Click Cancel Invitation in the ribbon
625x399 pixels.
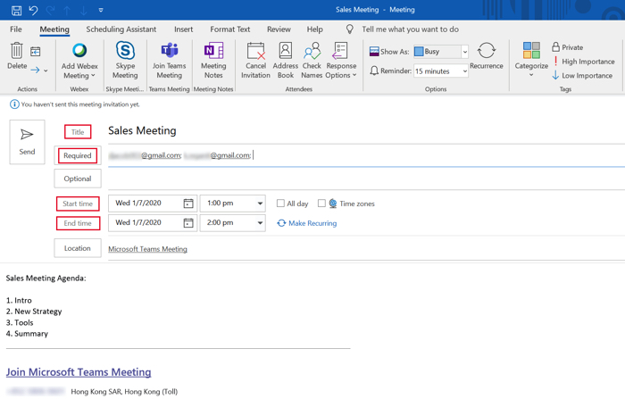click(x=255, y=61)
